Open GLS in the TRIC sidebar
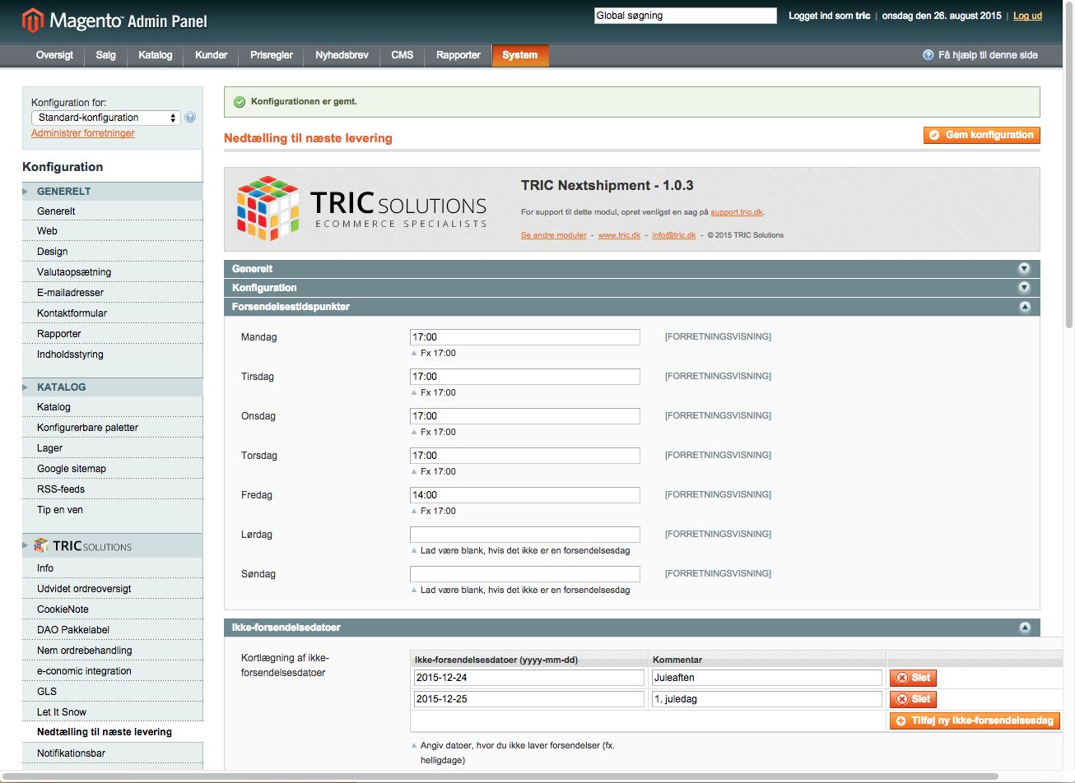 pyautogui.click(x=47, y=692)
